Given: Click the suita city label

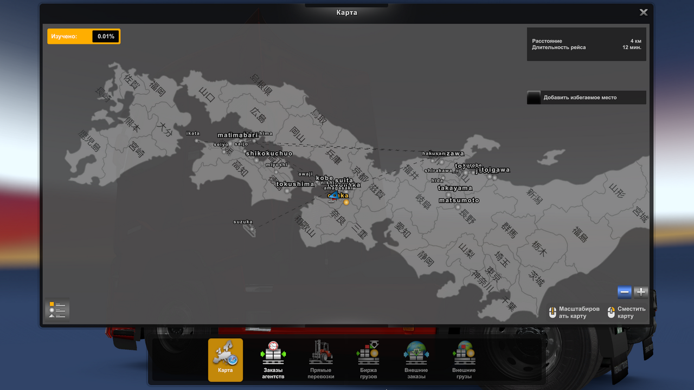Looking at the screenshot, I should point(344,180).
